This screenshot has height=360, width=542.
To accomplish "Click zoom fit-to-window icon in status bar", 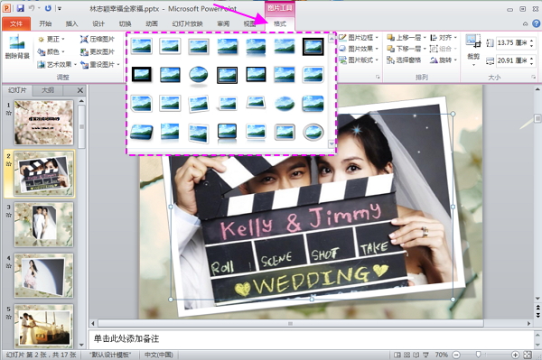I will coord(528,355).
